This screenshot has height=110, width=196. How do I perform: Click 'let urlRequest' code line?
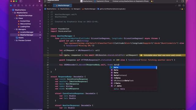pos(80,50)
